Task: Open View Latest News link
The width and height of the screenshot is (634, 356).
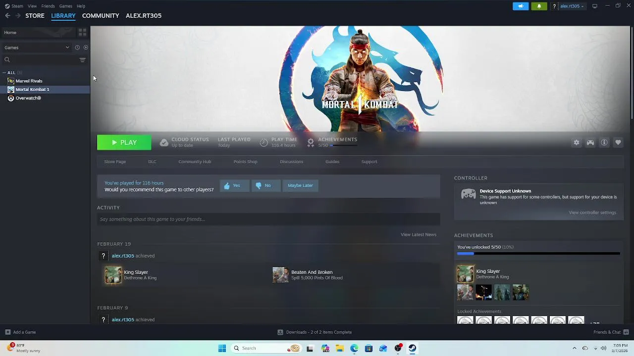Action: point(419,234)
